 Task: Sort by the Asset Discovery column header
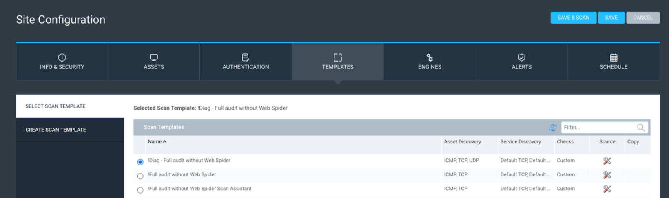(462, 142)
